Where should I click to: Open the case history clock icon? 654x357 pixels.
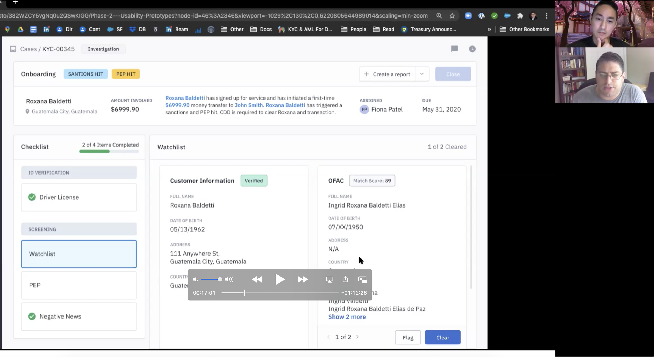(472, 49)
